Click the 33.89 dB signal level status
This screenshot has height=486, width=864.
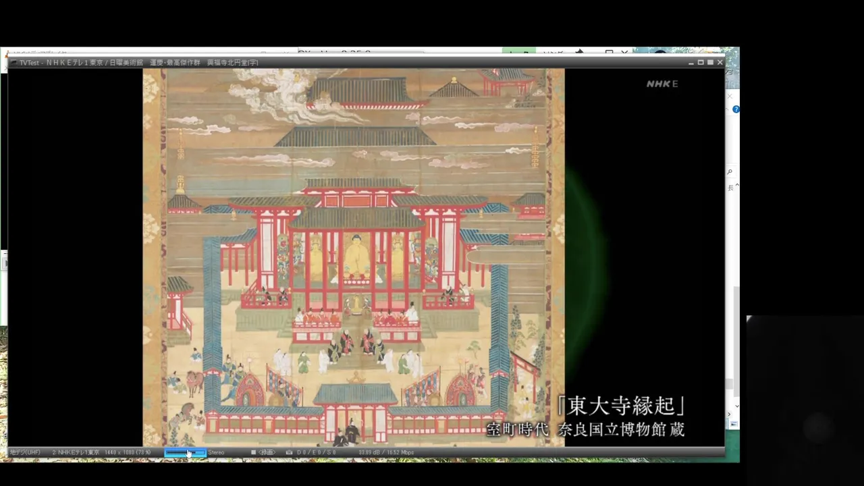pos(386,452)
